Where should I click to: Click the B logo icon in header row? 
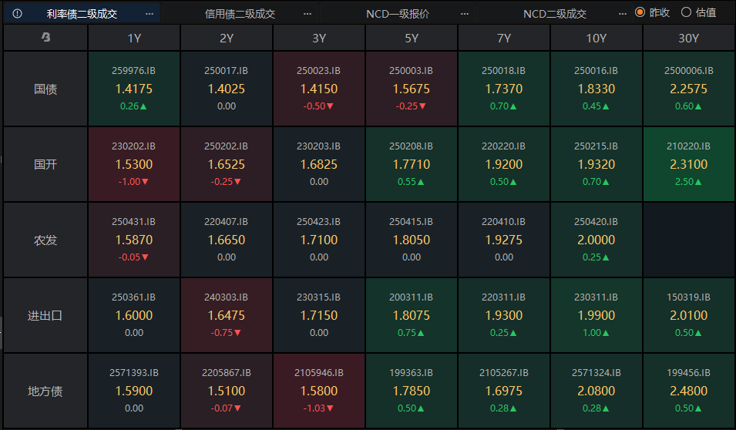[45, 38]
